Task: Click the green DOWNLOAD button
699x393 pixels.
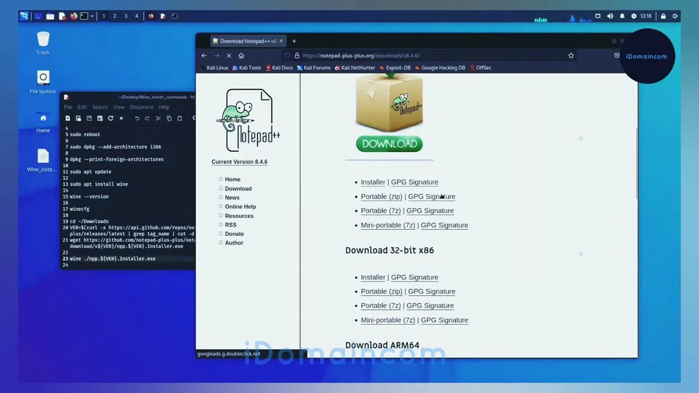Action: [389, 144]
